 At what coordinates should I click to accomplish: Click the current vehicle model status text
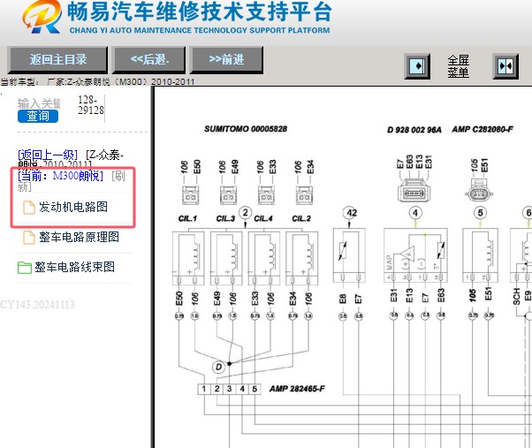pyautogui.click(x=98, y=81)
